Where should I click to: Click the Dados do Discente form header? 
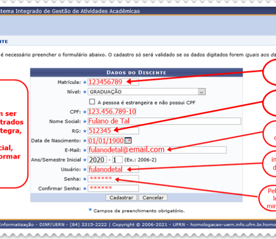tap(136, 72)
